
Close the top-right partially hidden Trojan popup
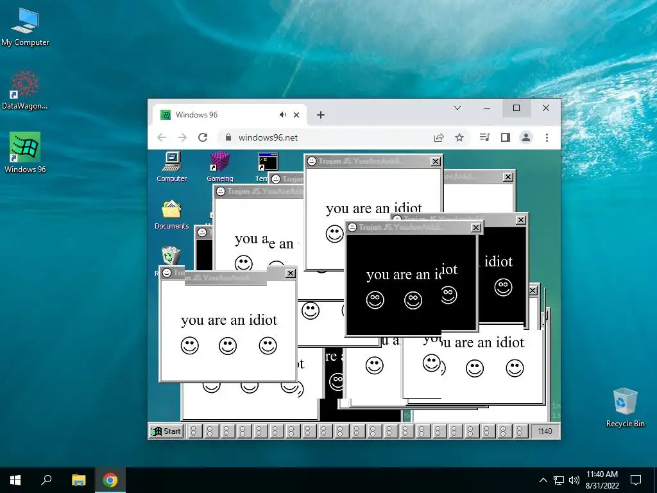[508, 177]
